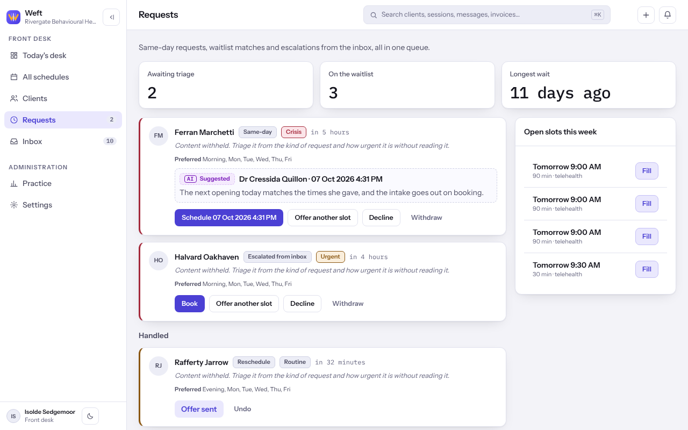Offer another slot to Halvard Oakhaven

[x=244, y=304]
